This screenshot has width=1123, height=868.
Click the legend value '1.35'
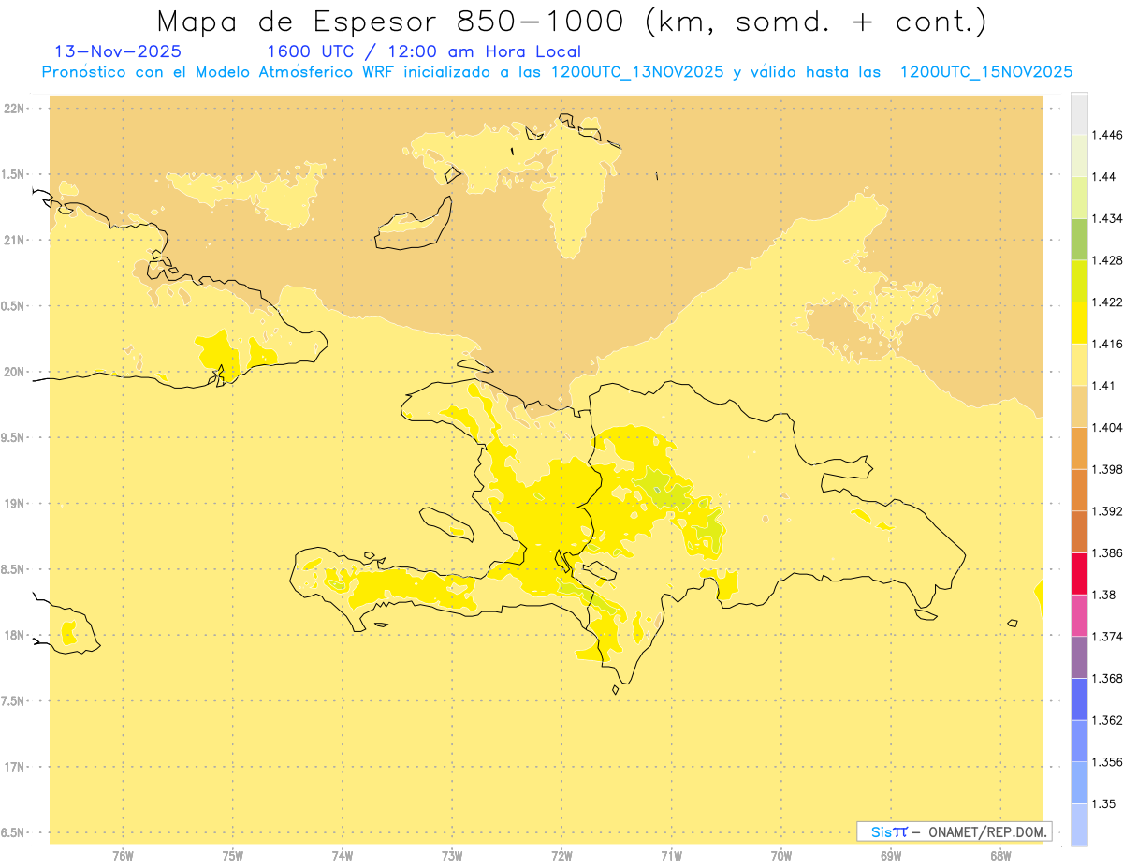click(x=1104, y=804)
